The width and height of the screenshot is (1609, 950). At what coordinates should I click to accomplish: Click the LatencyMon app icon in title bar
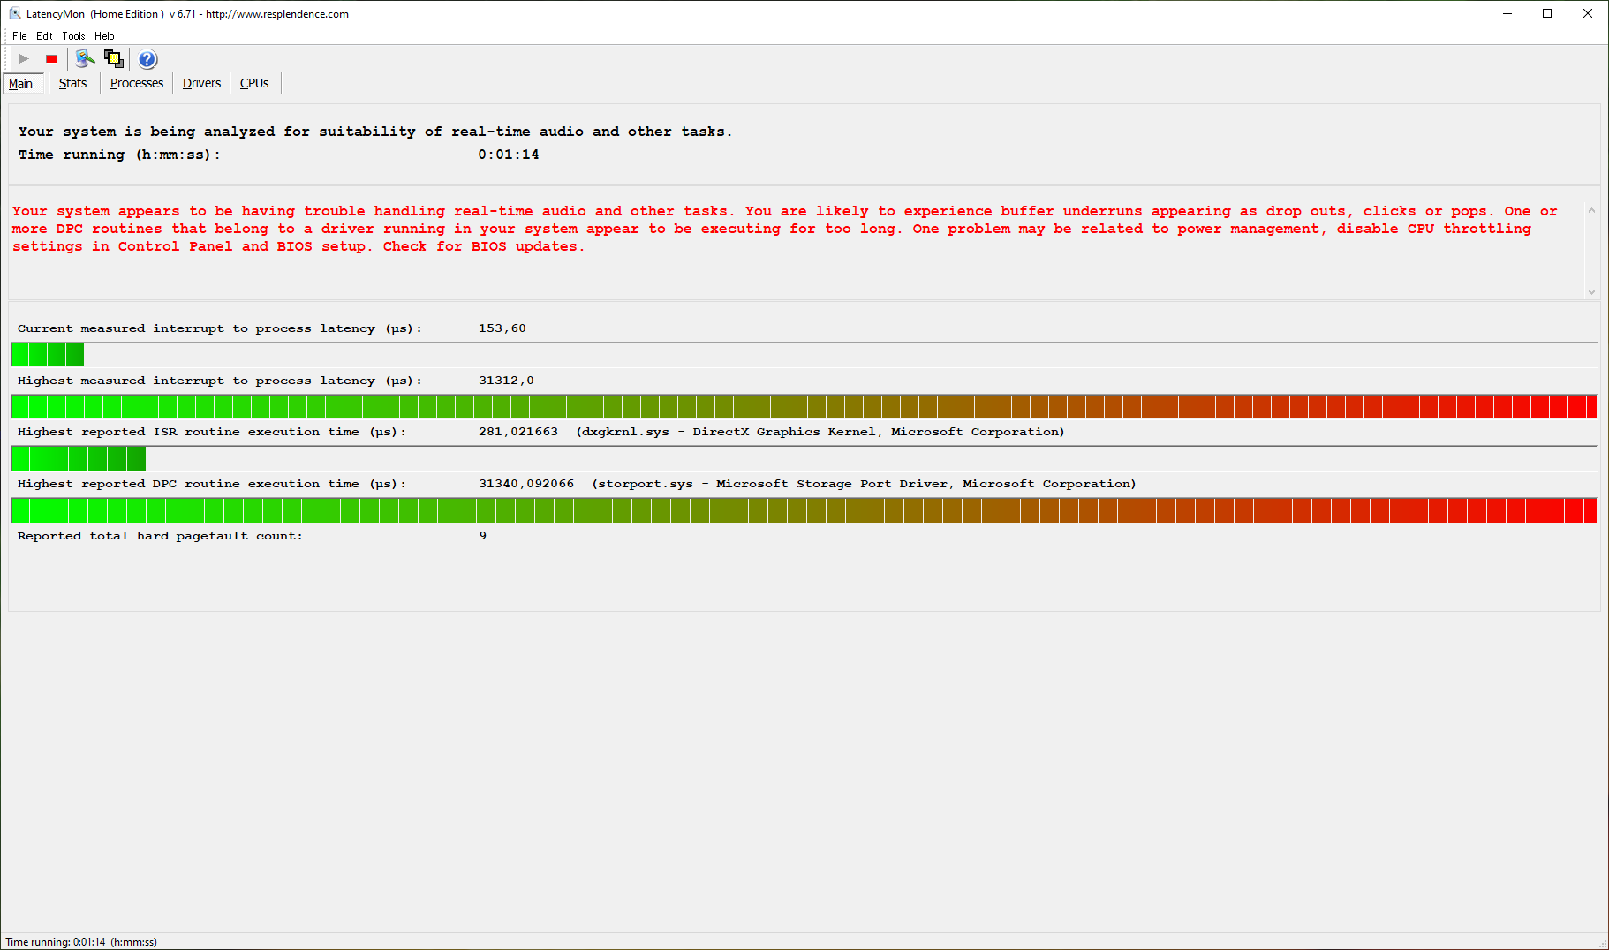(15, 13)
